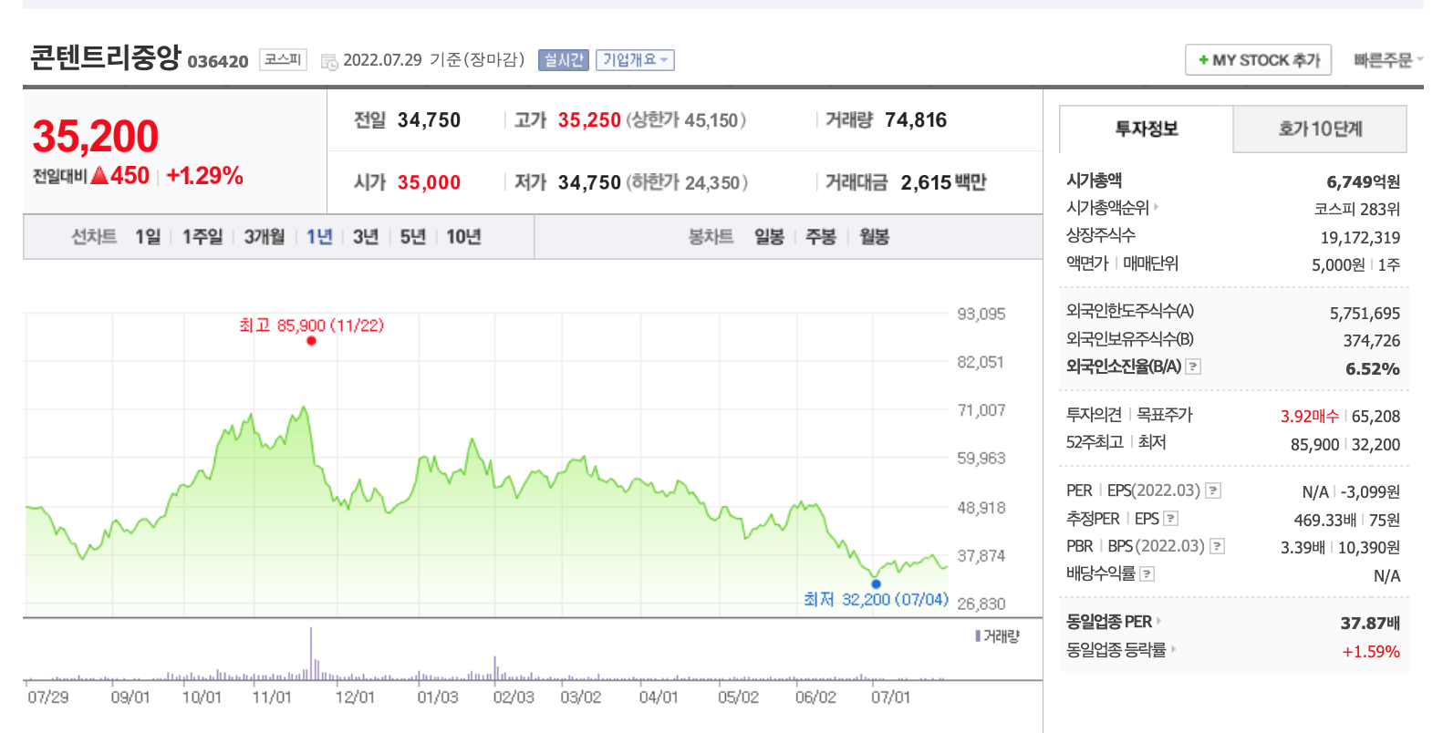The image size is (1443, 733).
Task: Click the 투자의견 label
Action: click(x=1094, y=415)
